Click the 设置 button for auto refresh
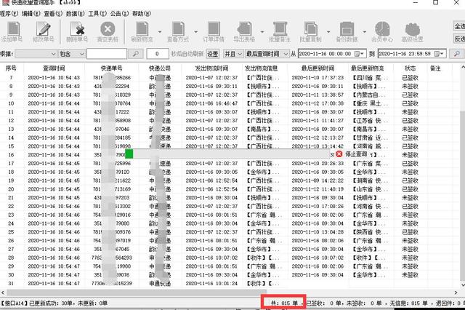This screenshot has width=465, height=310. click(213, 54)
